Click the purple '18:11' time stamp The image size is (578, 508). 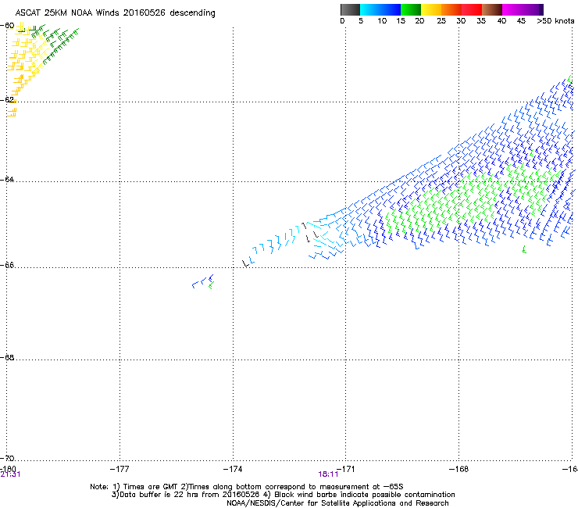coord(328,474)
